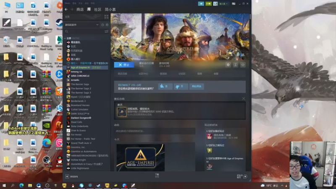
Task: Open Microsoft Edge from the taskbar
Action: (x=21, y=185)
